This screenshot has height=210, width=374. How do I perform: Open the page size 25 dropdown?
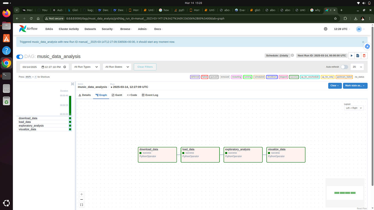[357, 67]
